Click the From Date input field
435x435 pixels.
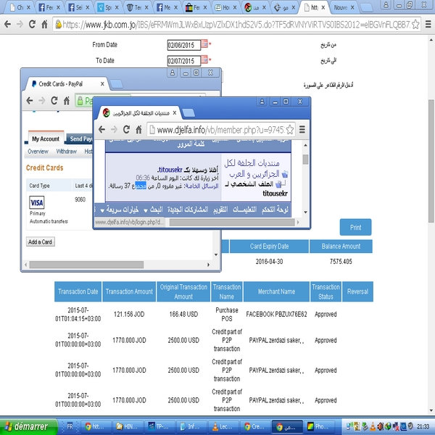(x=183, y=45)
